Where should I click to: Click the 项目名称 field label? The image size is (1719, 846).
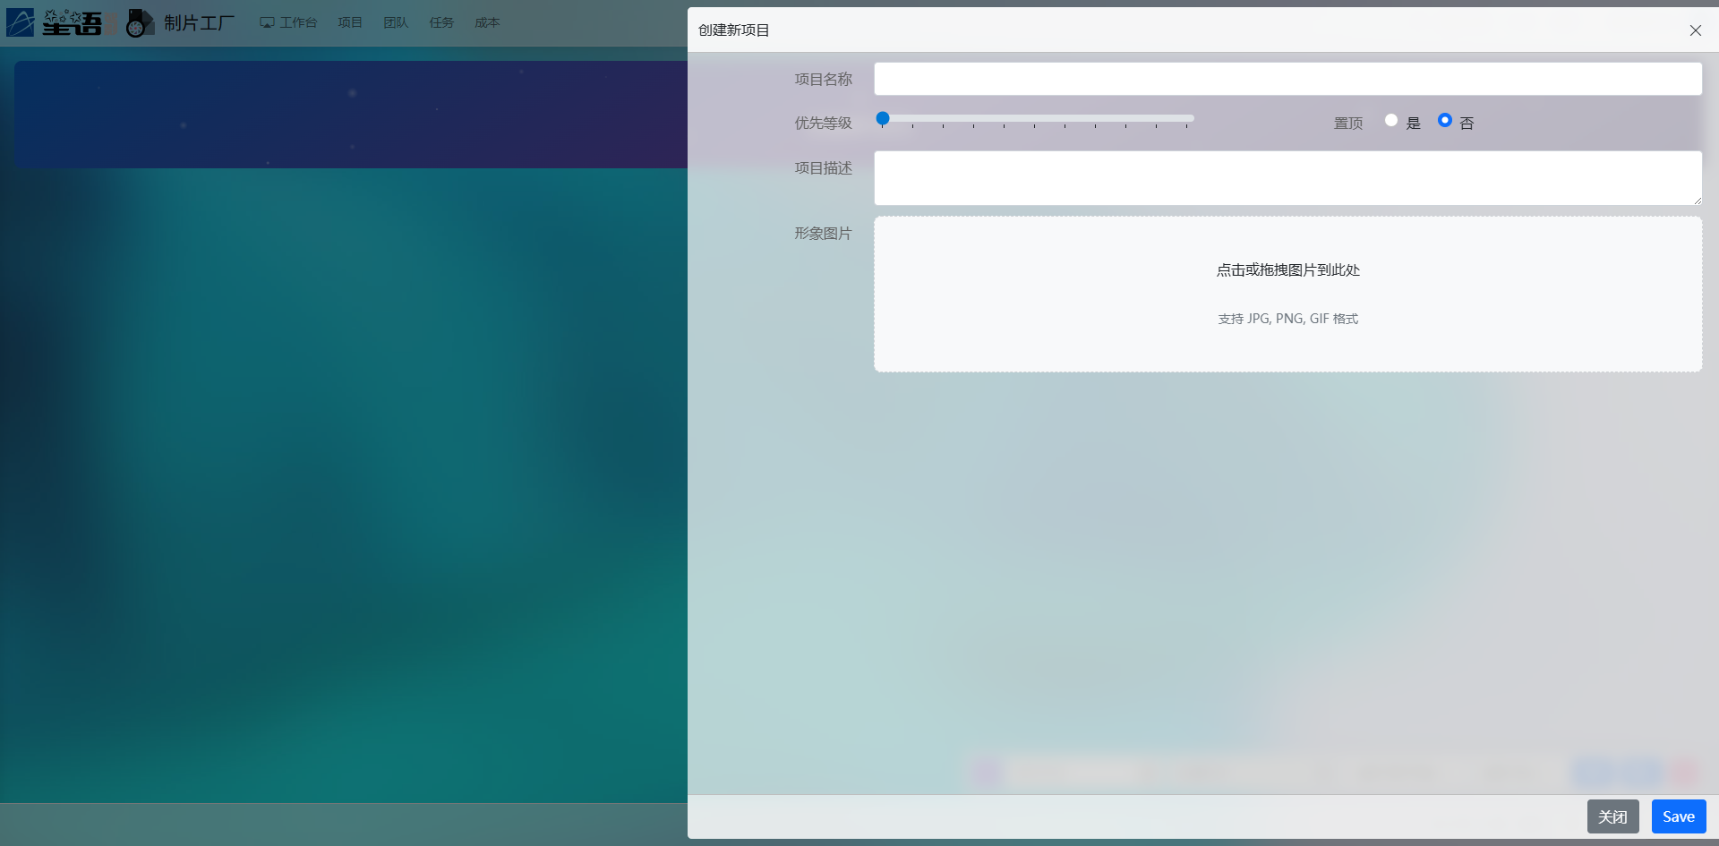coord(823,80)
